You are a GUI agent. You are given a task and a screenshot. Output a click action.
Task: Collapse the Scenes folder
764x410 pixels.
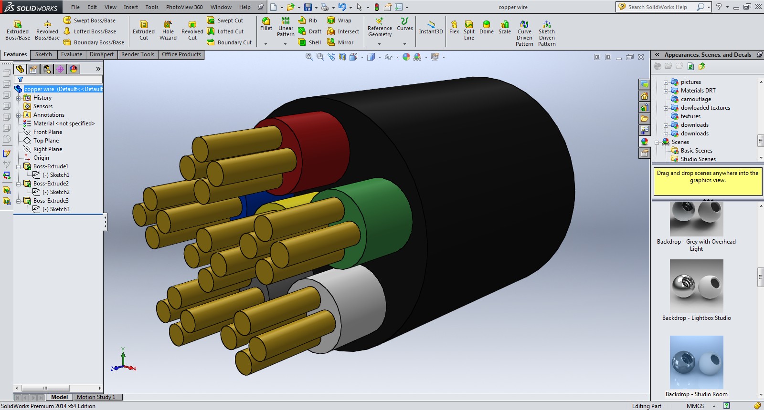point(657,142)
